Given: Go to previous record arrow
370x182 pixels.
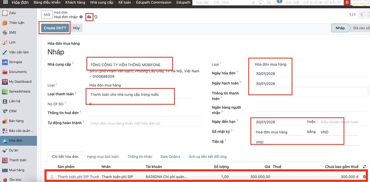Looking at the screenshot, I should [362, 14].
